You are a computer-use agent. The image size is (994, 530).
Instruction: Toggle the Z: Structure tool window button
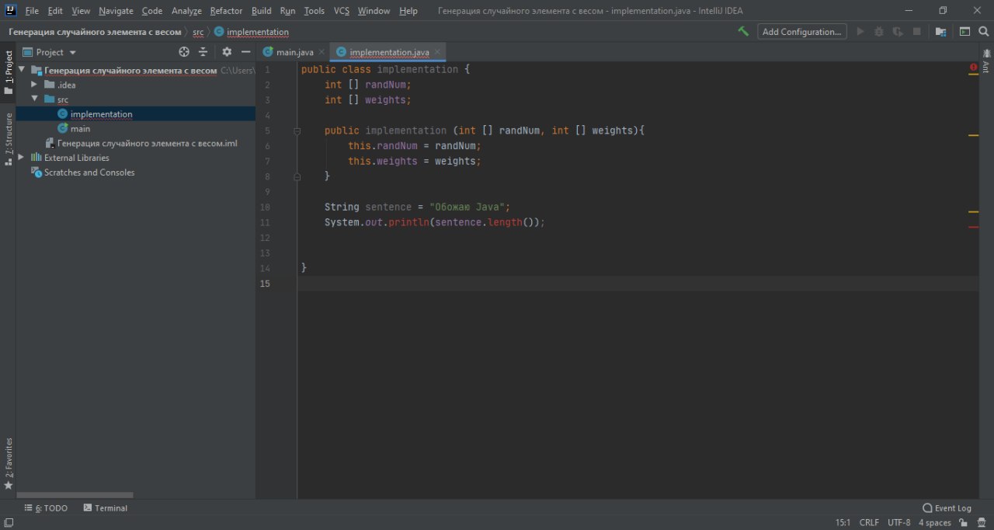(x=8, y=139)
